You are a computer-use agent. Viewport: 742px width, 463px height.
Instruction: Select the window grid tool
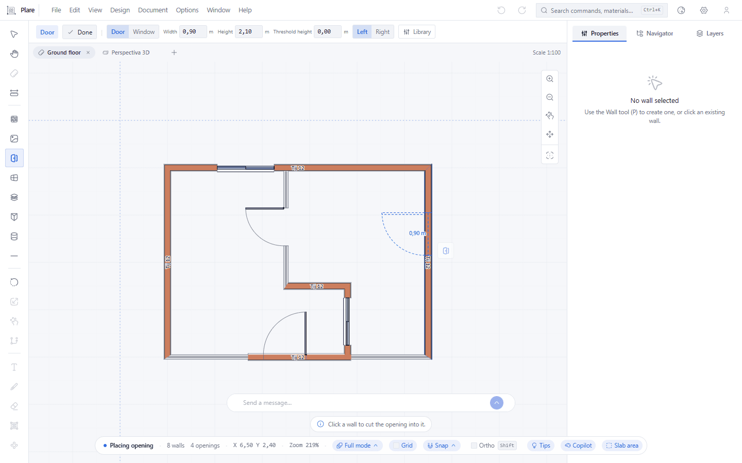14,177
